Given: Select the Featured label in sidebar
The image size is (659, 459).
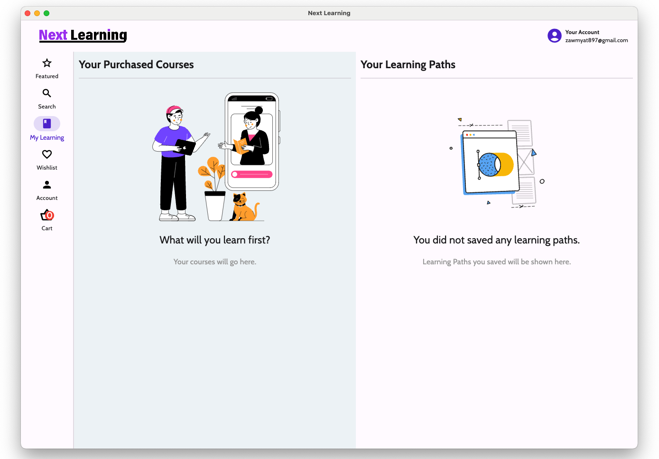Looking at the screenshot, I should 47,76.
